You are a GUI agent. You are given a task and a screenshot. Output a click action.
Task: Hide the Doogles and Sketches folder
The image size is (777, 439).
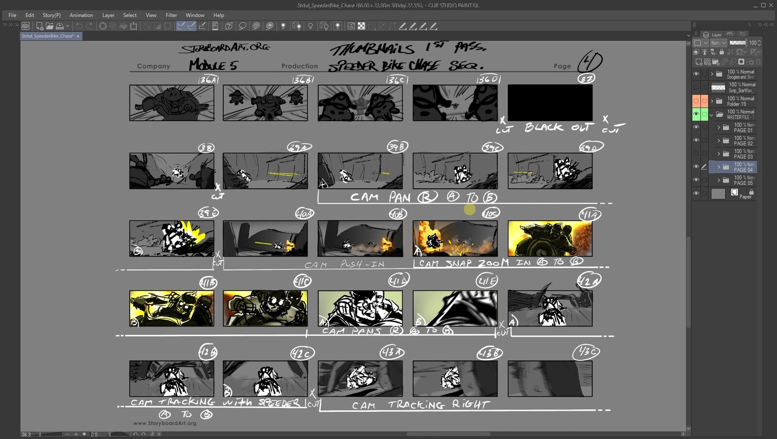point(696,74)
